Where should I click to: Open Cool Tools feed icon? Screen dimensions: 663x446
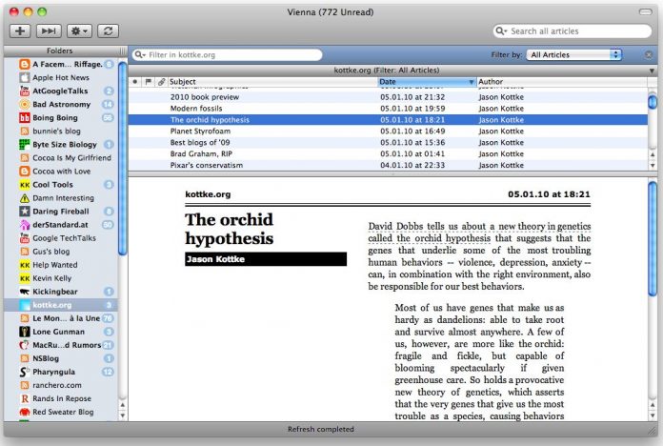pyautogui.click(x=25, y=185)
